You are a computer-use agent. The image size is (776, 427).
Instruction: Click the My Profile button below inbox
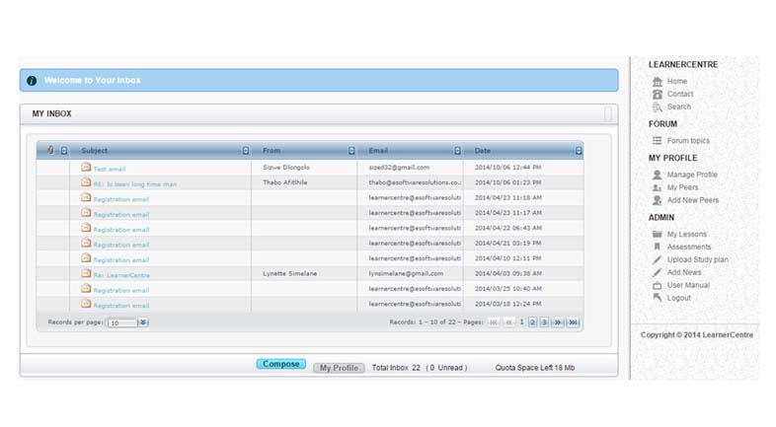tap(339, 368)
